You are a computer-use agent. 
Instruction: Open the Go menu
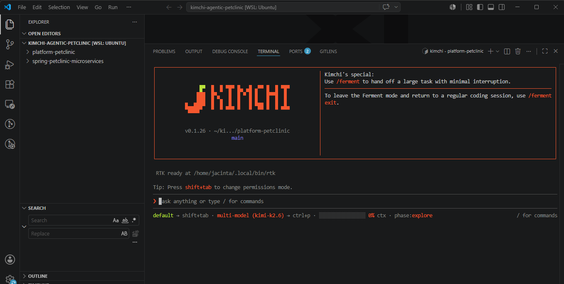(x=98, y=7)
